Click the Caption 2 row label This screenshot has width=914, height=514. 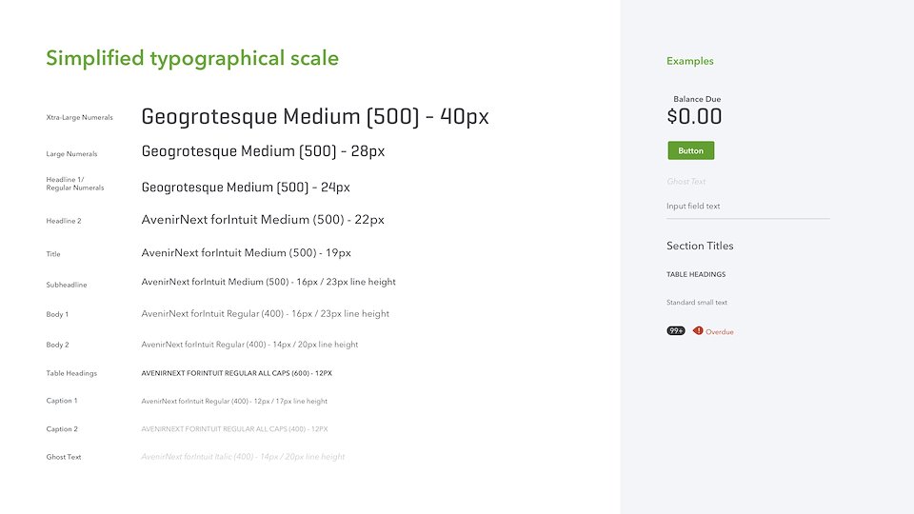tap(62, 429)
